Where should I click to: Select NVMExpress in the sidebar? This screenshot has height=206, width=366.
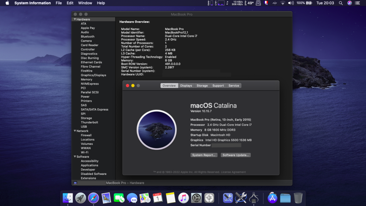tap(90, 84)
